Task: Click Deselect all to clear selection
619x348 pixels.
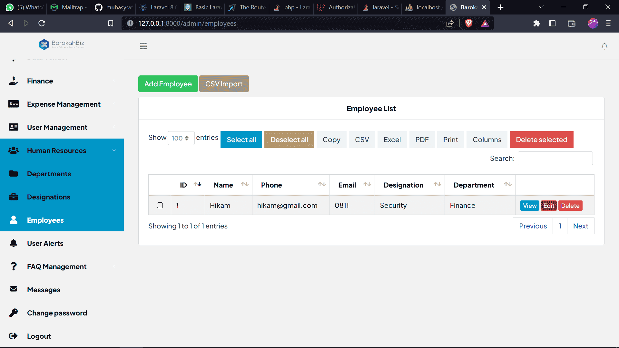Action: click(289, 140)
